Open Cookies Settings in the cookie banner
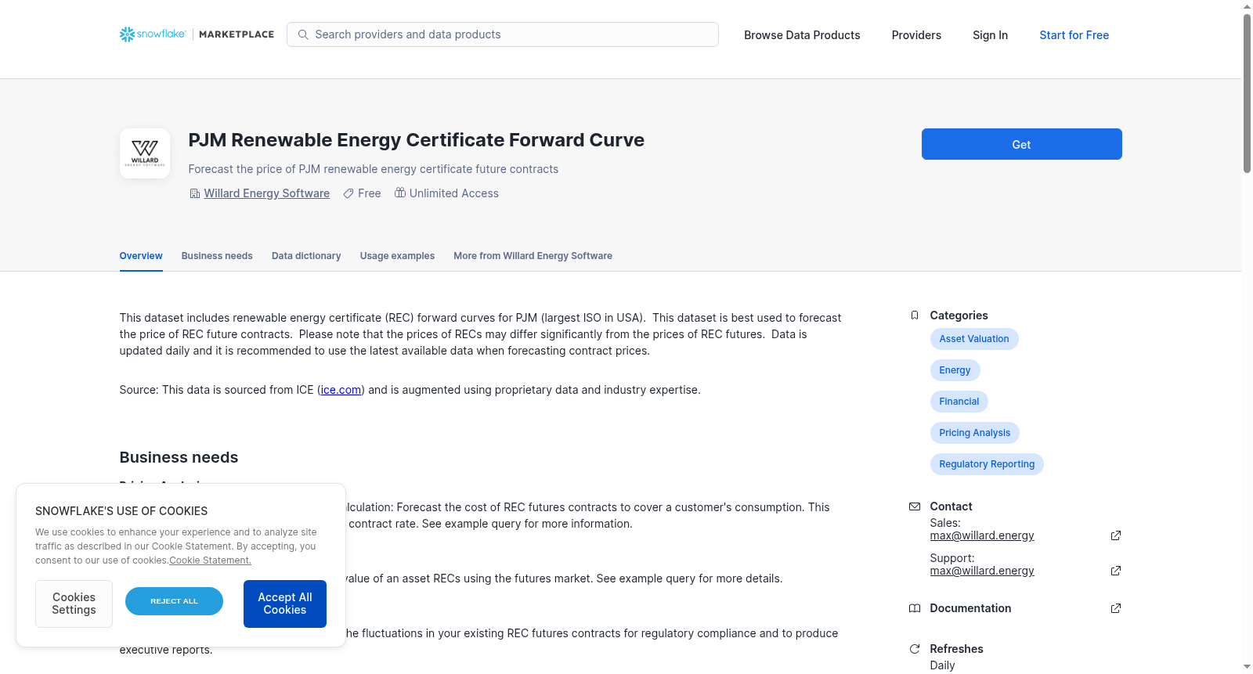1253x674 pixels. (74, 604)
